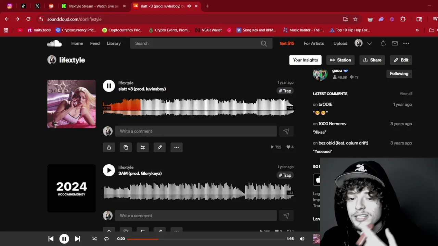Open For Artists page
Viewport: 438px width, 246px height.
[314, 43]
